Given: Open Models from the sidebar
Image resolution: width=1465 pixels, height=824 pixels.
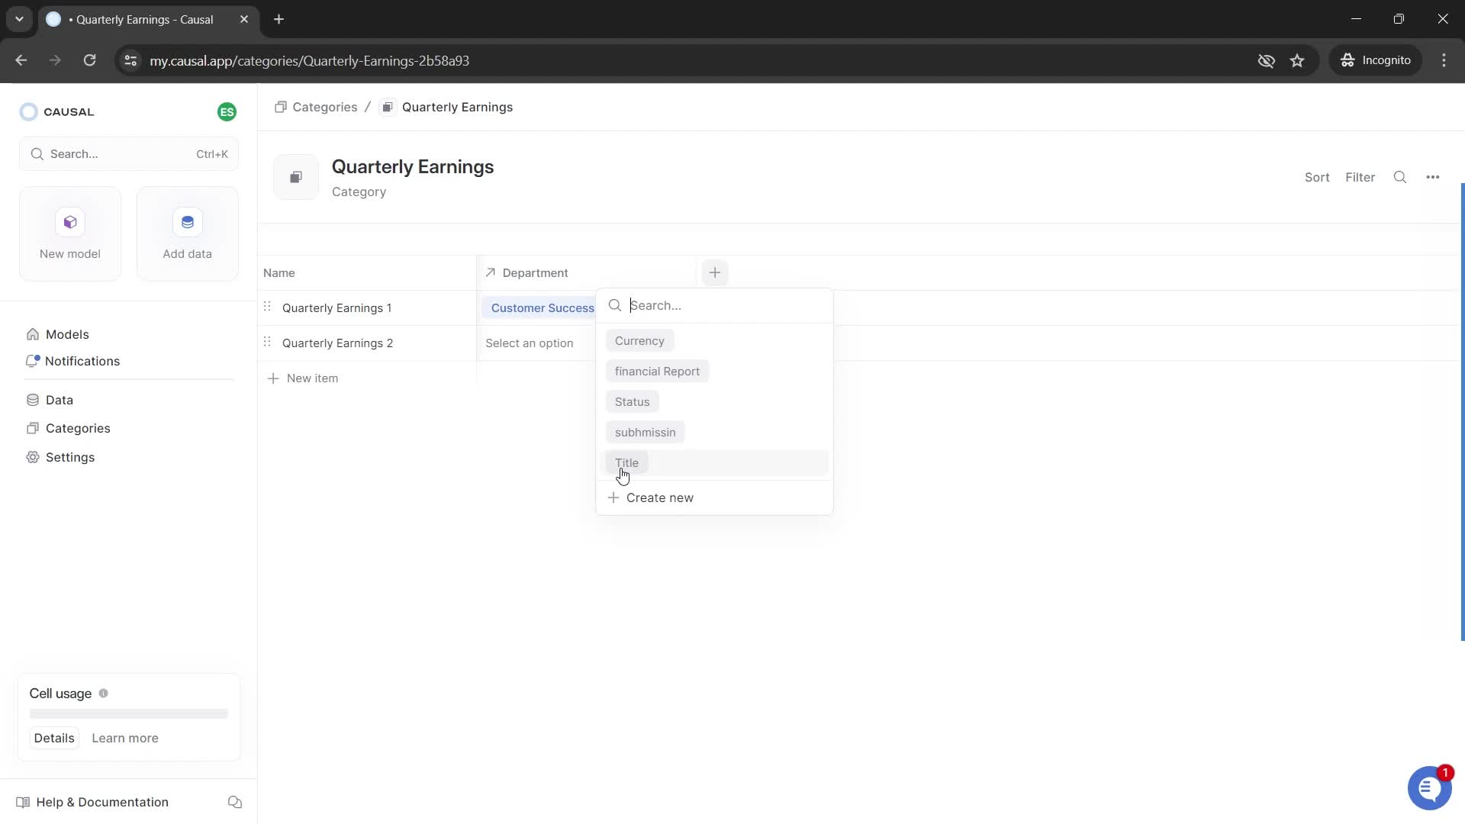Looking at the screenshot, I should coord(67,334).
